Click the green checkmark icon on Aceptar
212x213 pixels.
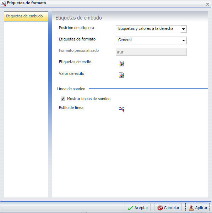[x=130, y=208]
